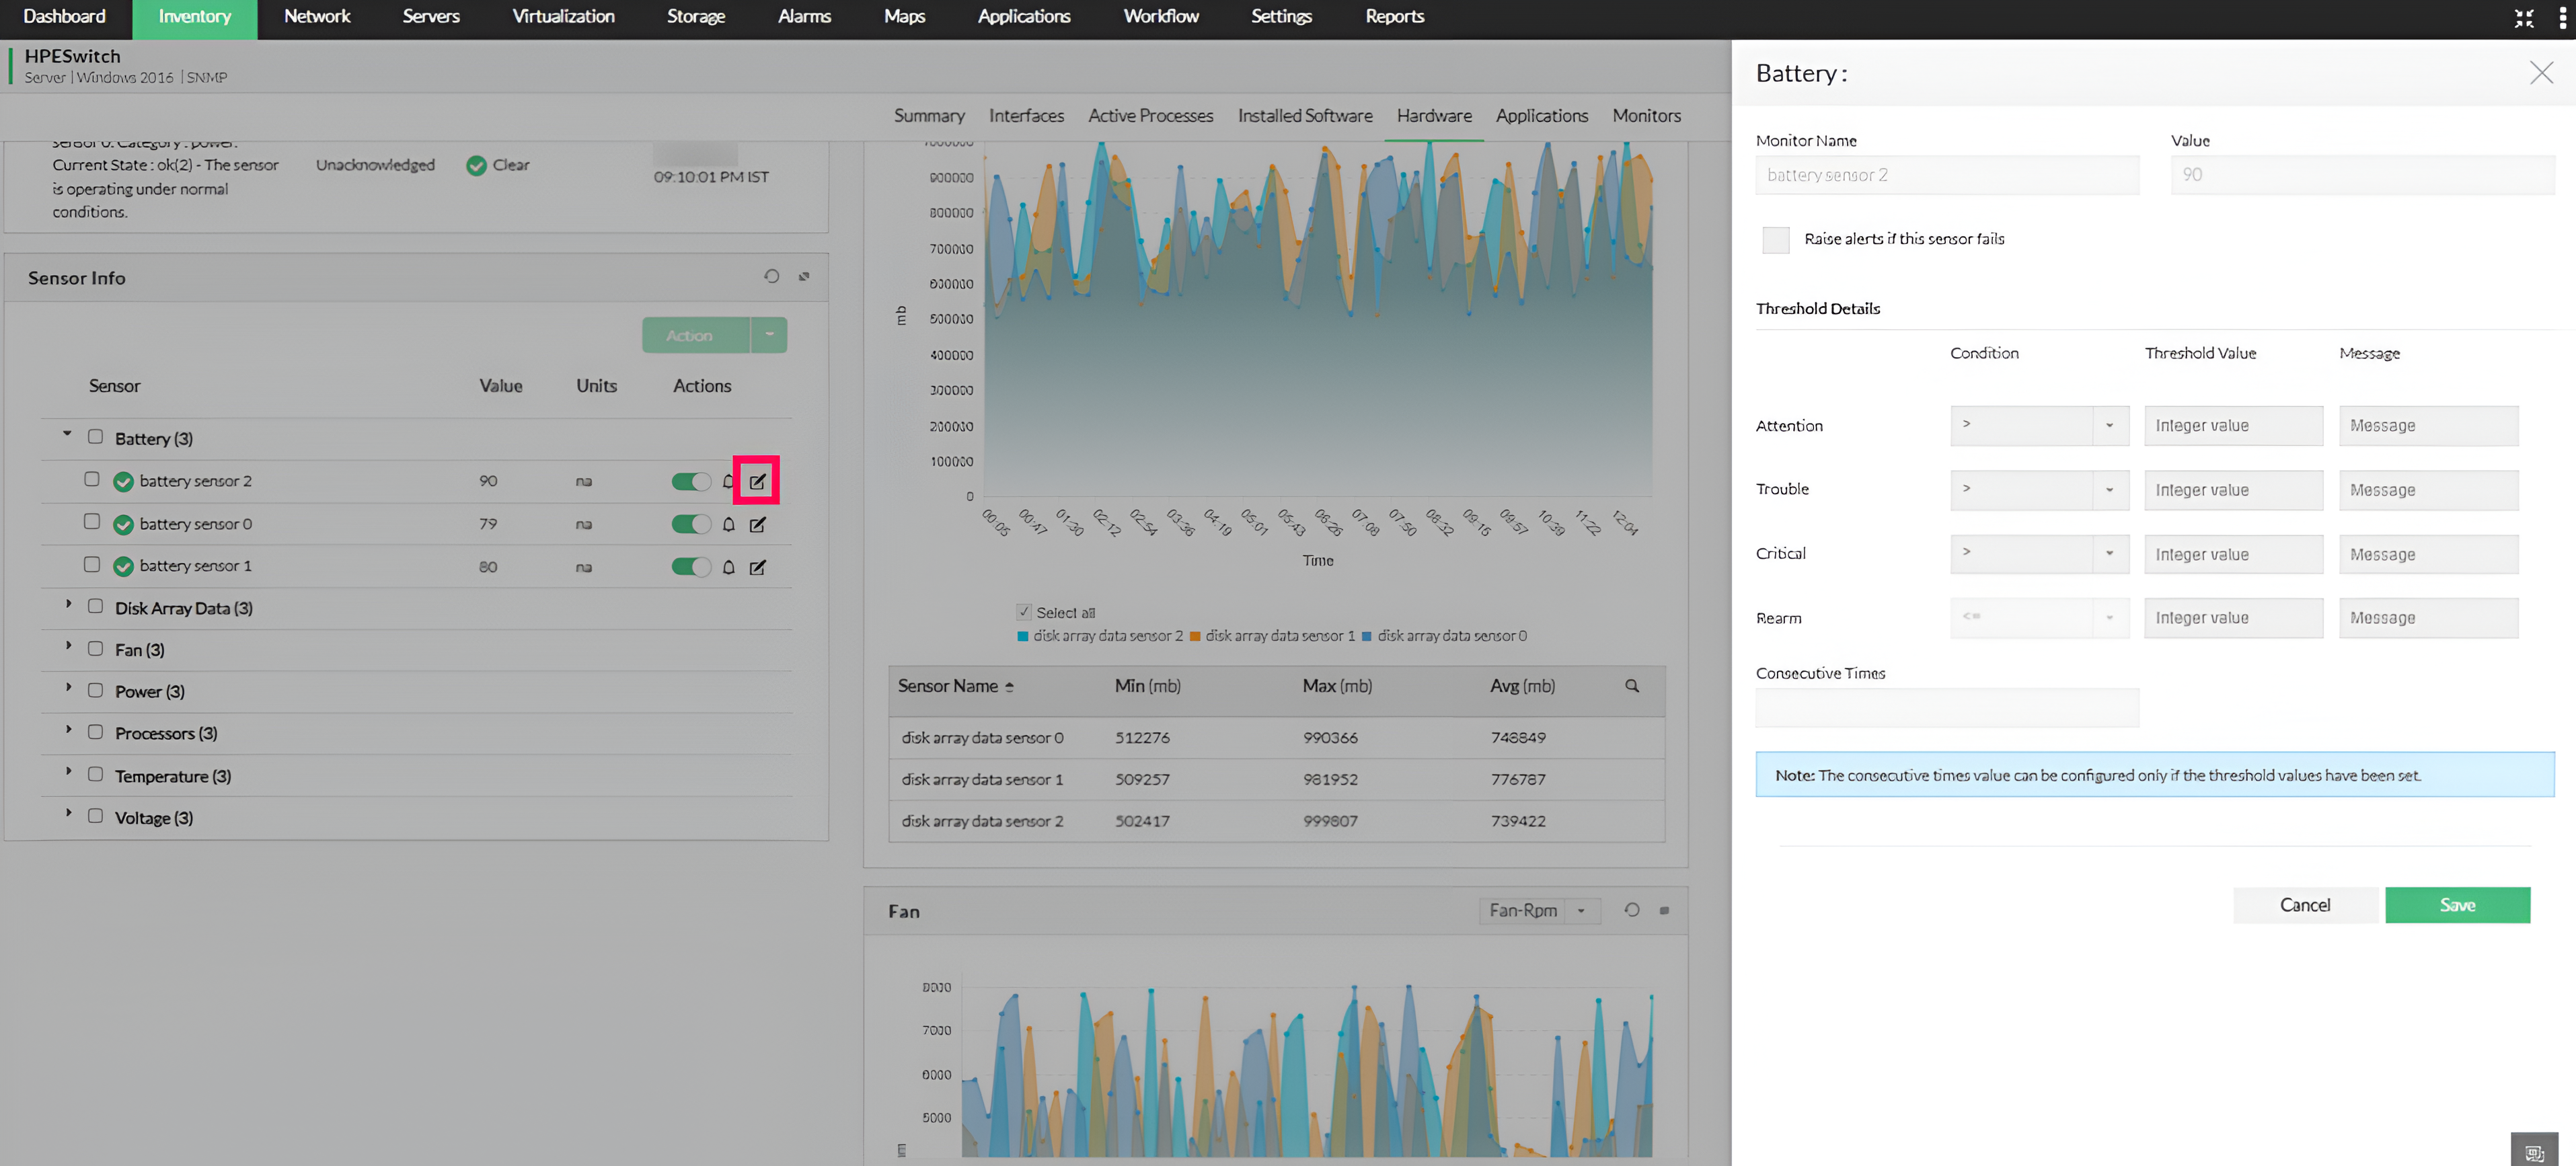
Task: Expand the Disk Array Data group
Action: [x=68, y=605]
